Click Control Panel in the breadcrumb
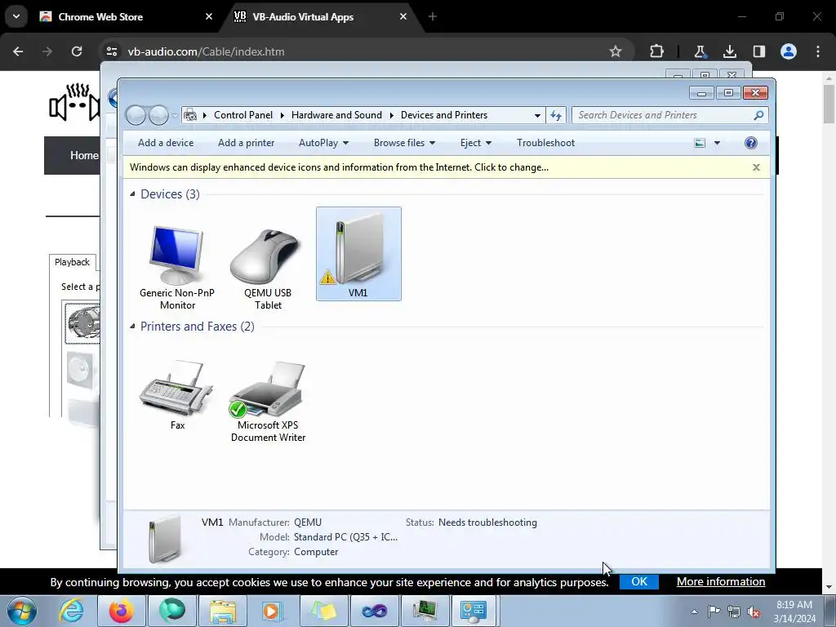Screen dimensions: 836x627 coord(243,115)
